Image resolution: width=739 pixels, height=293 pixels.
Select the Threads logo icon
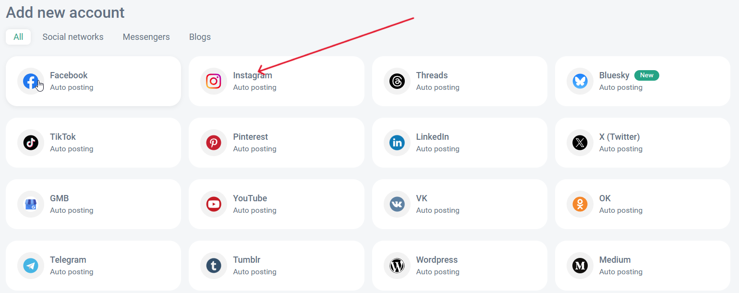[x=397, y=81]
